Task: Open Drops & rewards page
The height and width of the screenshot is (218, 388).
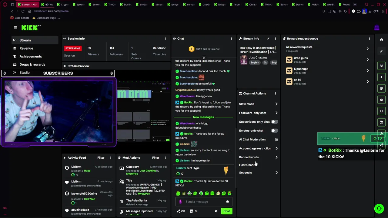Action: (35, 64)
